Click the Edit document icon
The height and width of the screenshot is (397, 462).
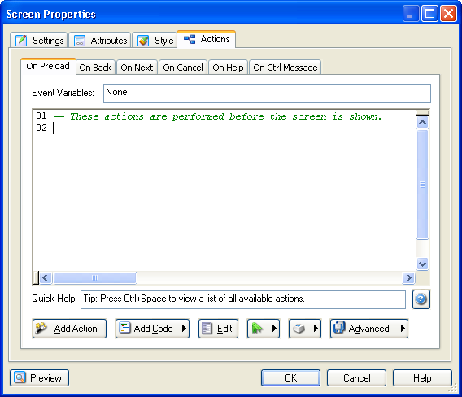[207, 329]
